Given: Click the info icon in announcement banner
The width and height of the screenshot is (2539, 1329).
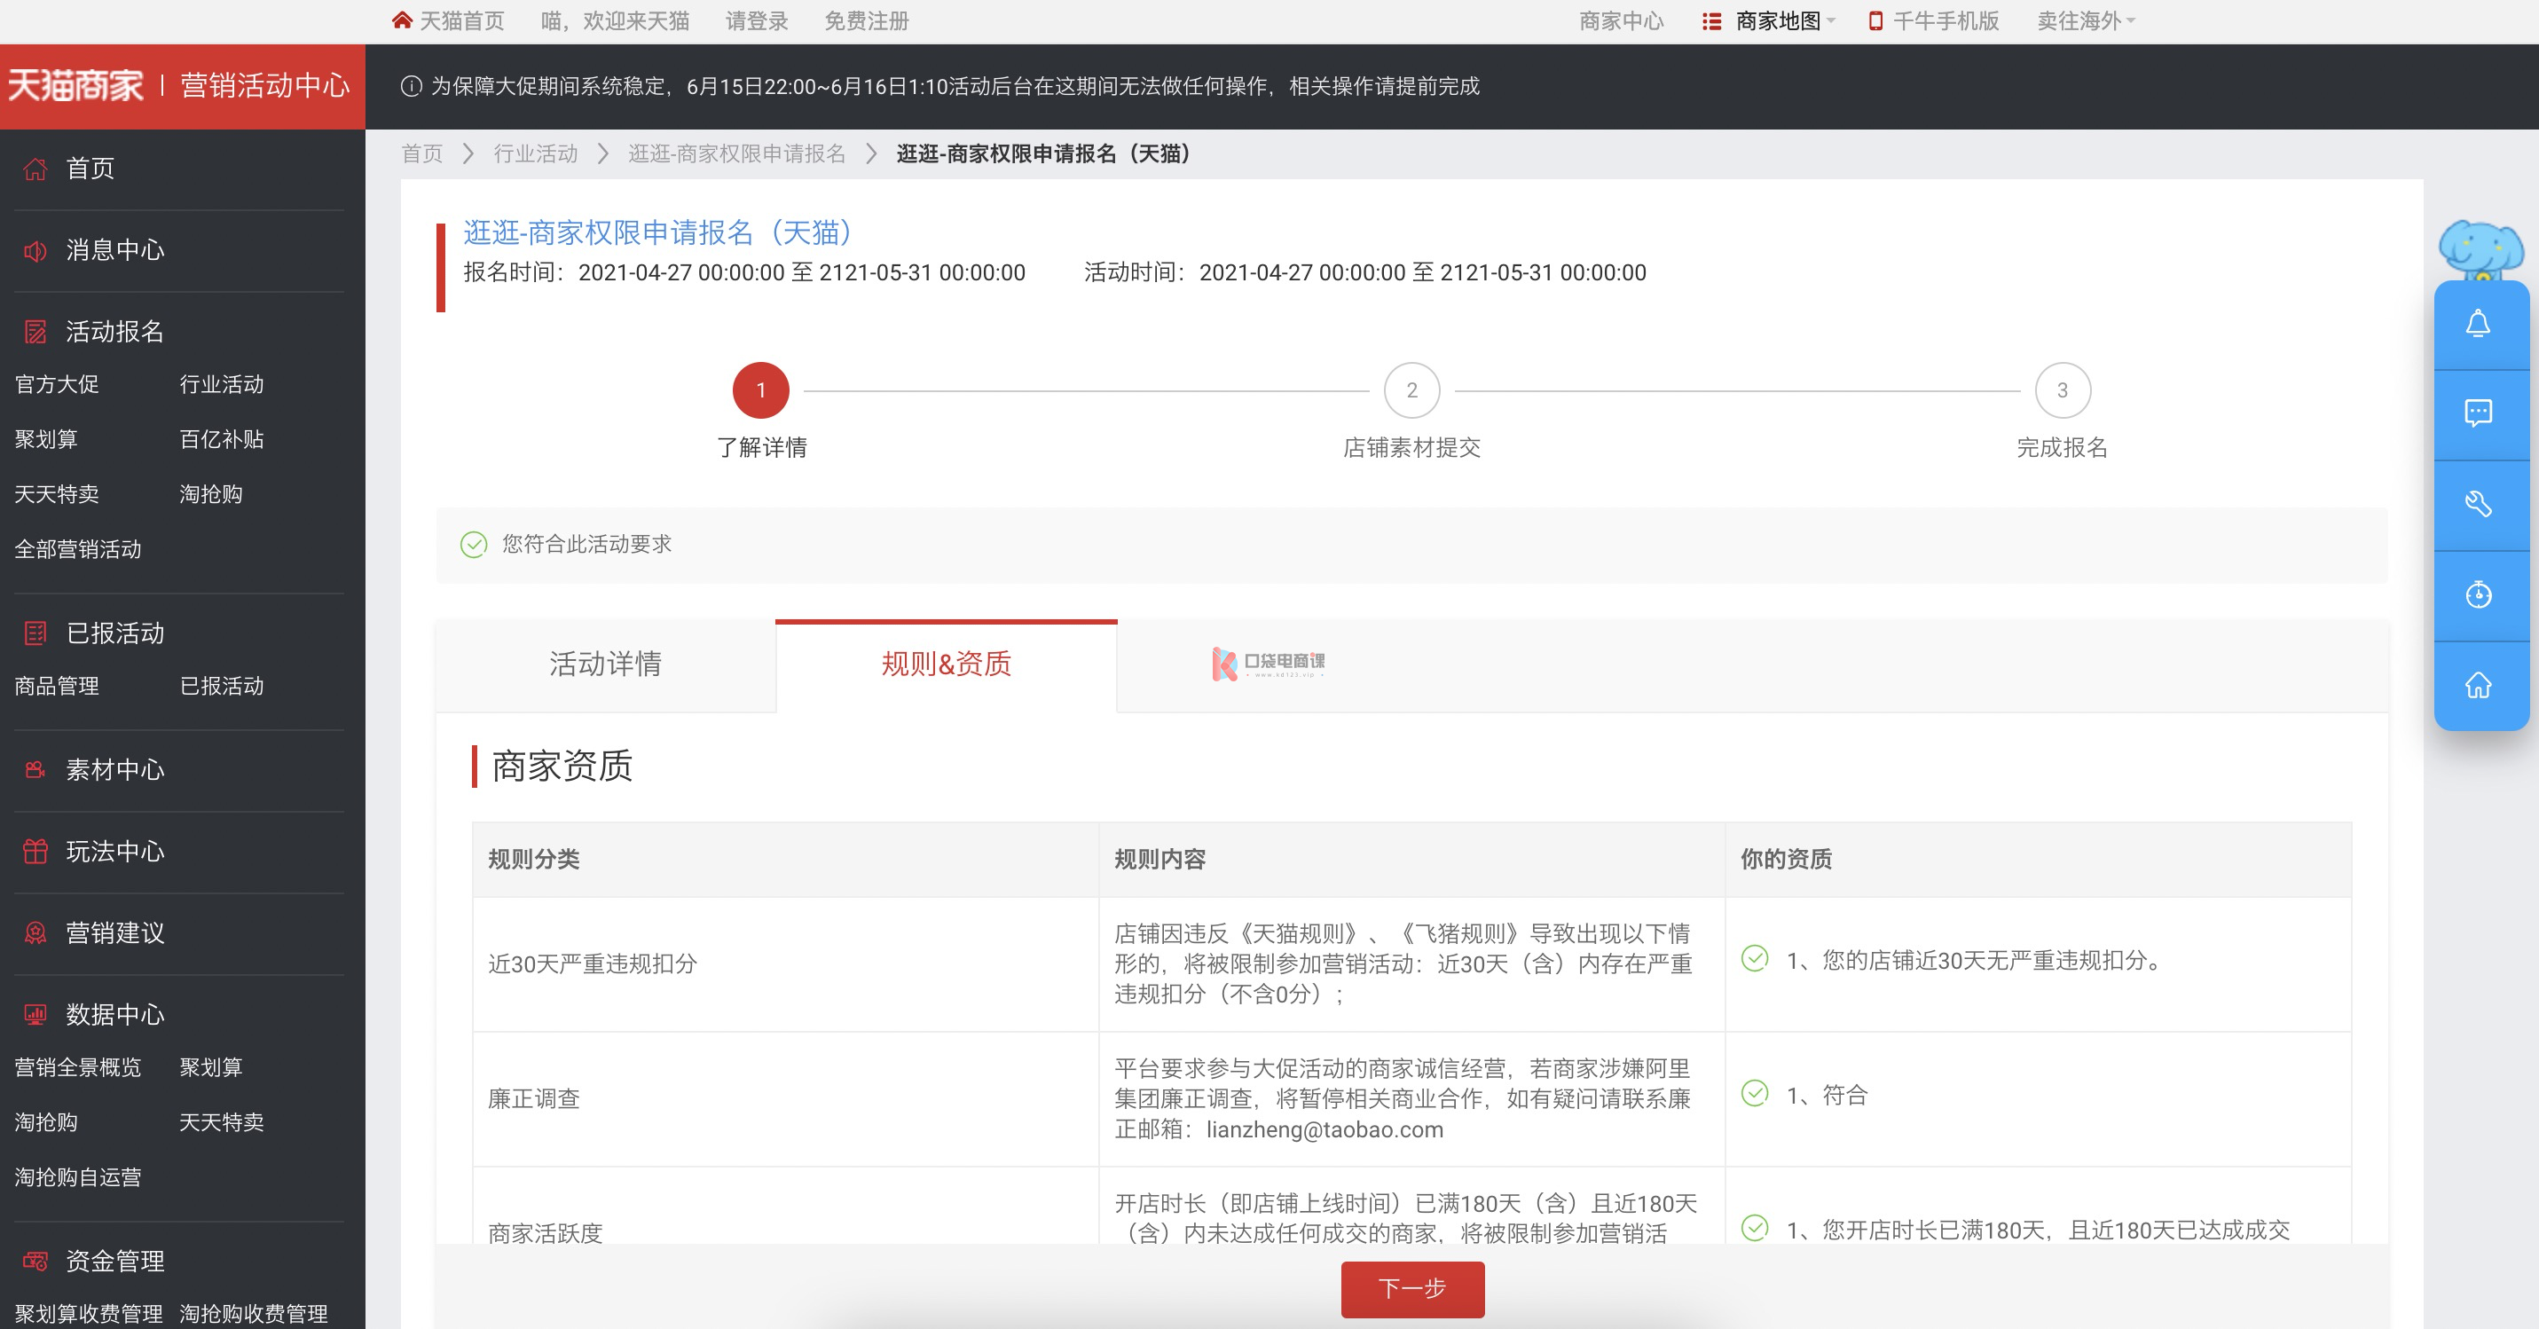Looking at the screenshot, I should 411,87.
